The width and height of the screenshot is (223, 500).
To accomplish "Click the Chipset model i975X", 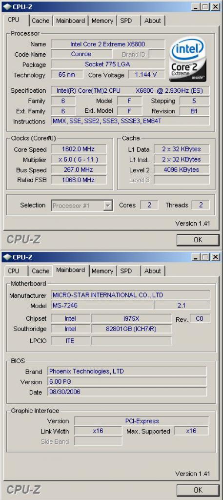I will pyautogui.click(x=132, y=318).
